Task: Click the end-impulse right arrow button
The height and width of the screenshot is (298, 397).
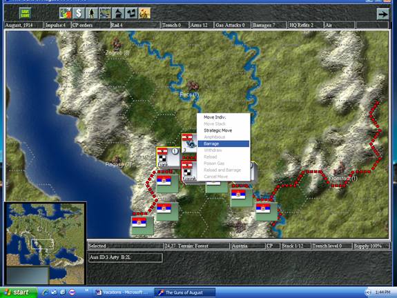Action: (x=383, y=14)
